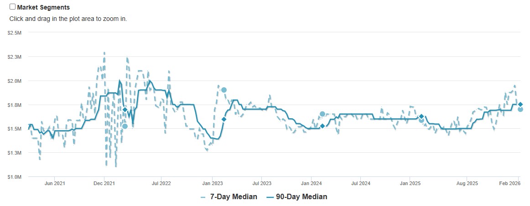Click the $2.5M y-axis label
Viewport: 530px width, 206px height.
[x=15, y=33]
